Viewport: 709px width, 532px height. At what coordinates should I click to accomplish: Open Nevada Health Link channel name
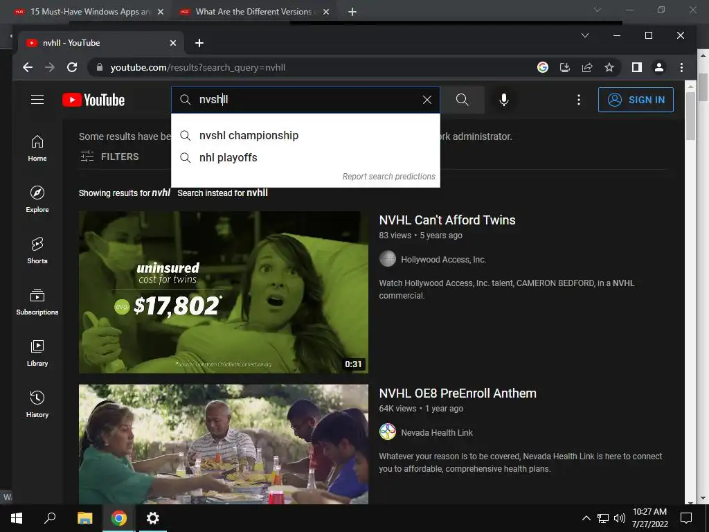coord(437,433)
